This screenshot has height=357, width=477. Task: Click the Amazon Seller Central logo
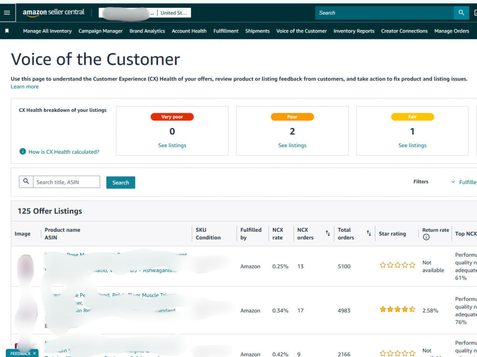tap(53, 12)
